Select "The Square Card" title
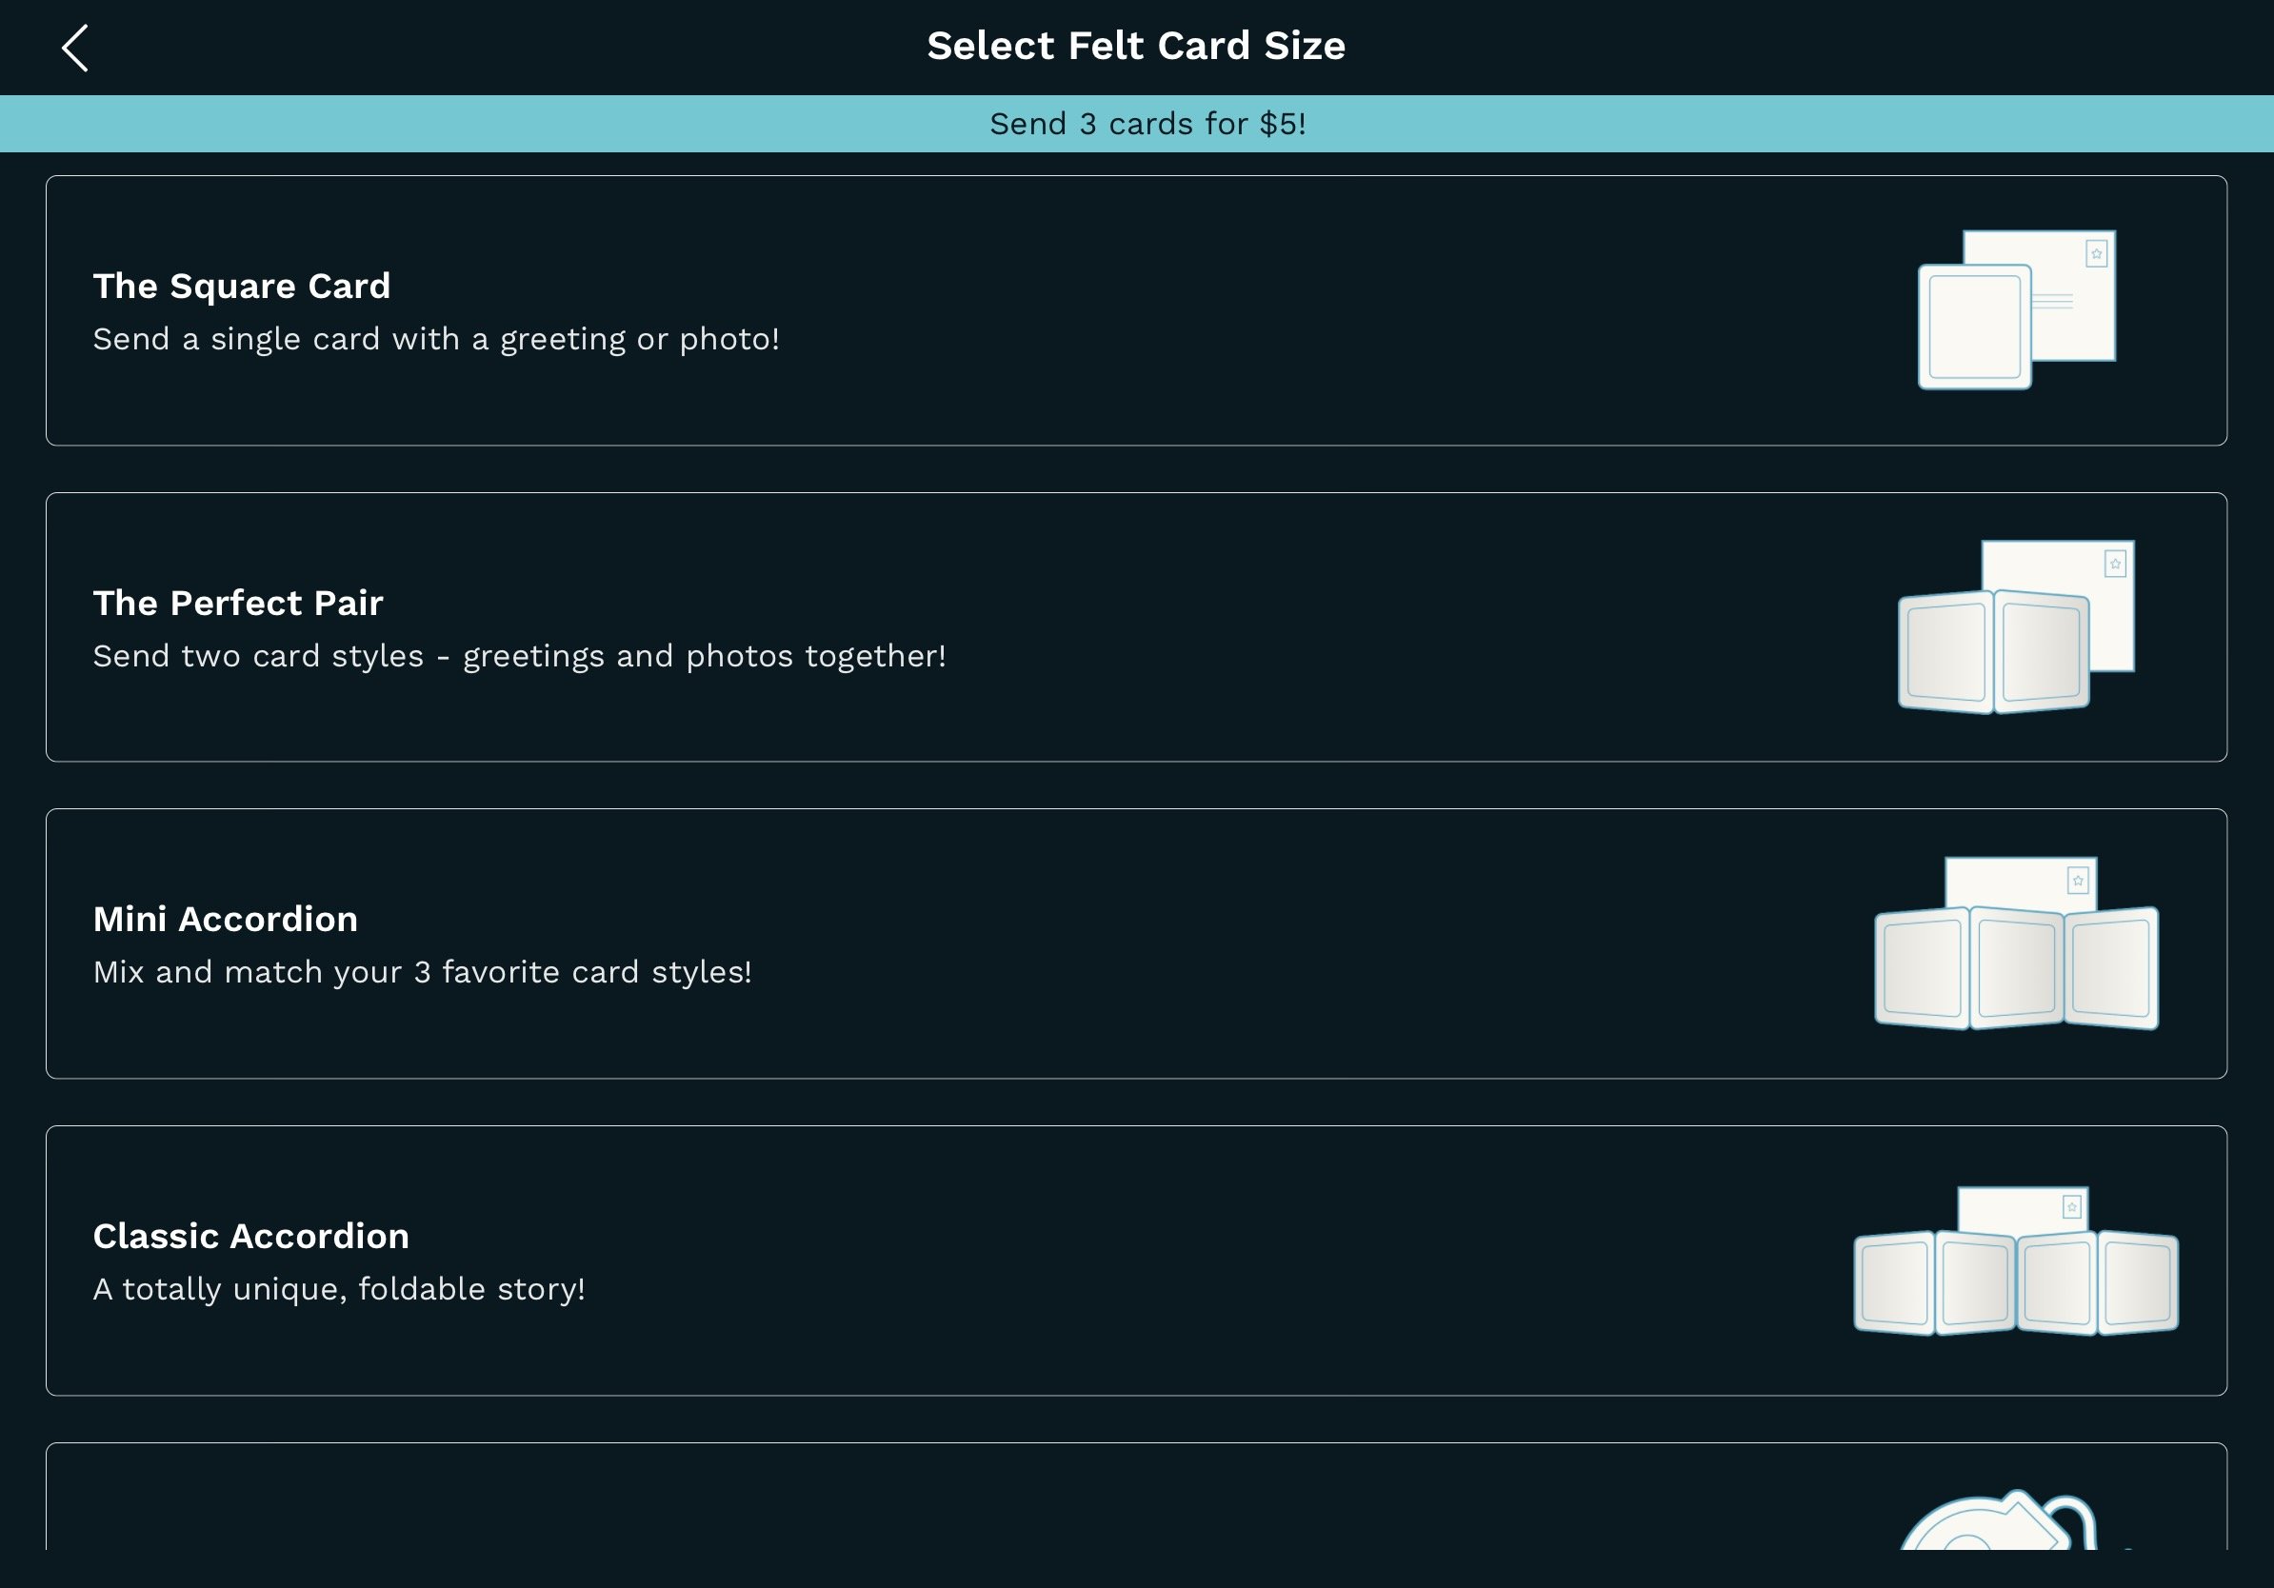 242,287
